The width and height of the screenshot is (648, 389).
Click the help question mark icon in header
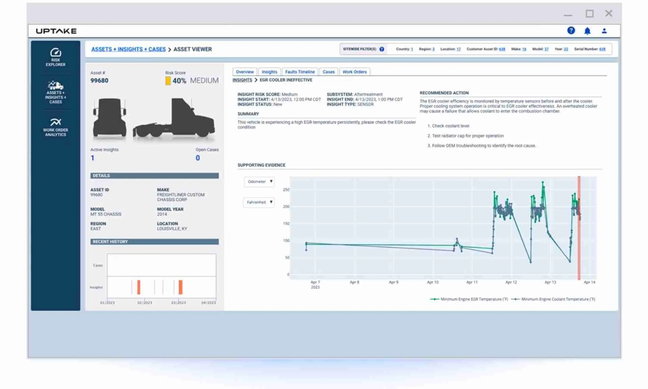click(571, 31)
